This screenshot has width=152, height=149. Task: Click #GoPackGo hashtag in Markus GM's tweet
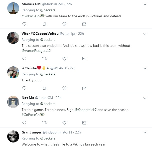click(31, 16)
